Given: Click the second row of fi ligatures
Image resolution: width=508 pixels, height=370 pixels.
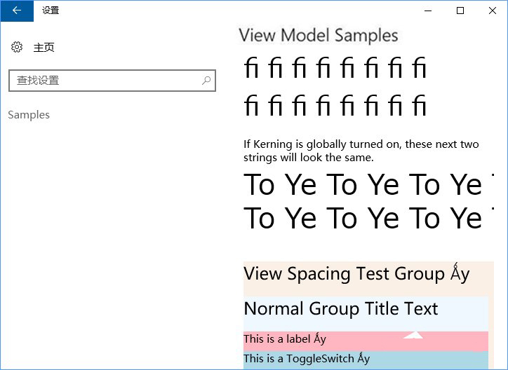Looking at the screenshot, I should (335, 107).
